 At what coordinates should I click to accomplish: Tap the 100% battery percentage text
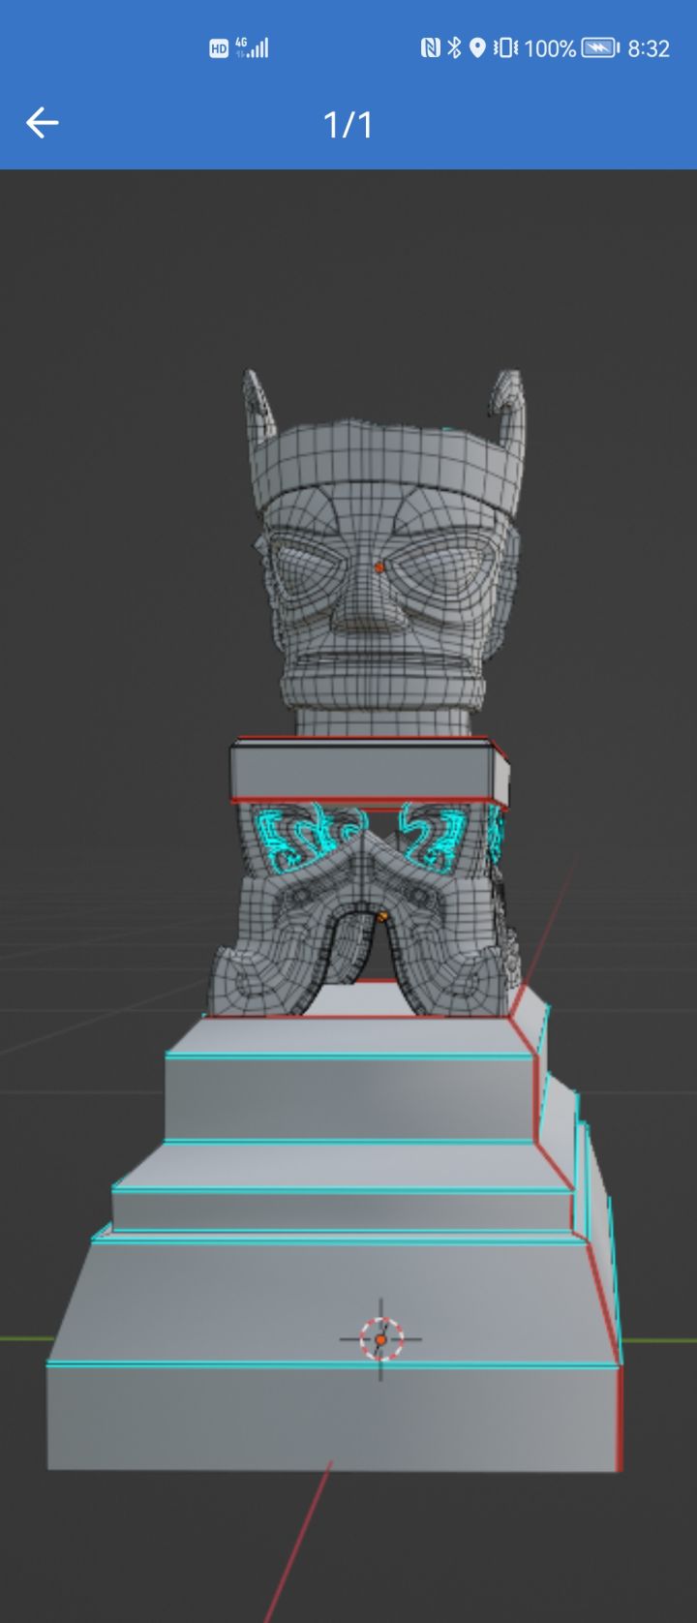(550, 48)
